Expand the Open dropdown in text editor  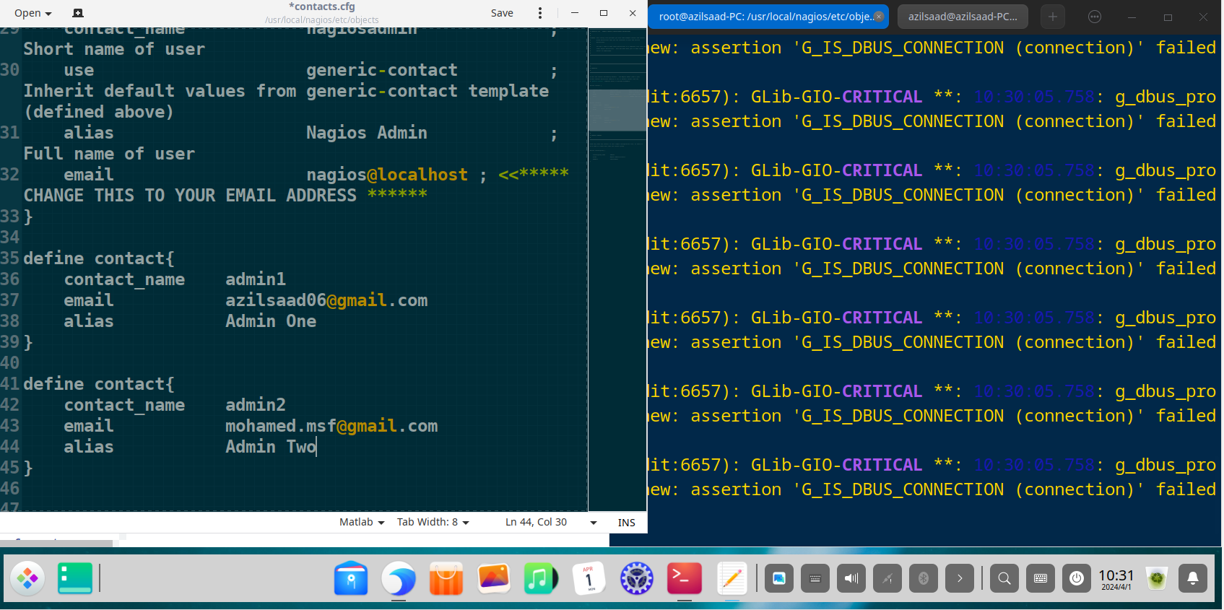tap(33, 13)
